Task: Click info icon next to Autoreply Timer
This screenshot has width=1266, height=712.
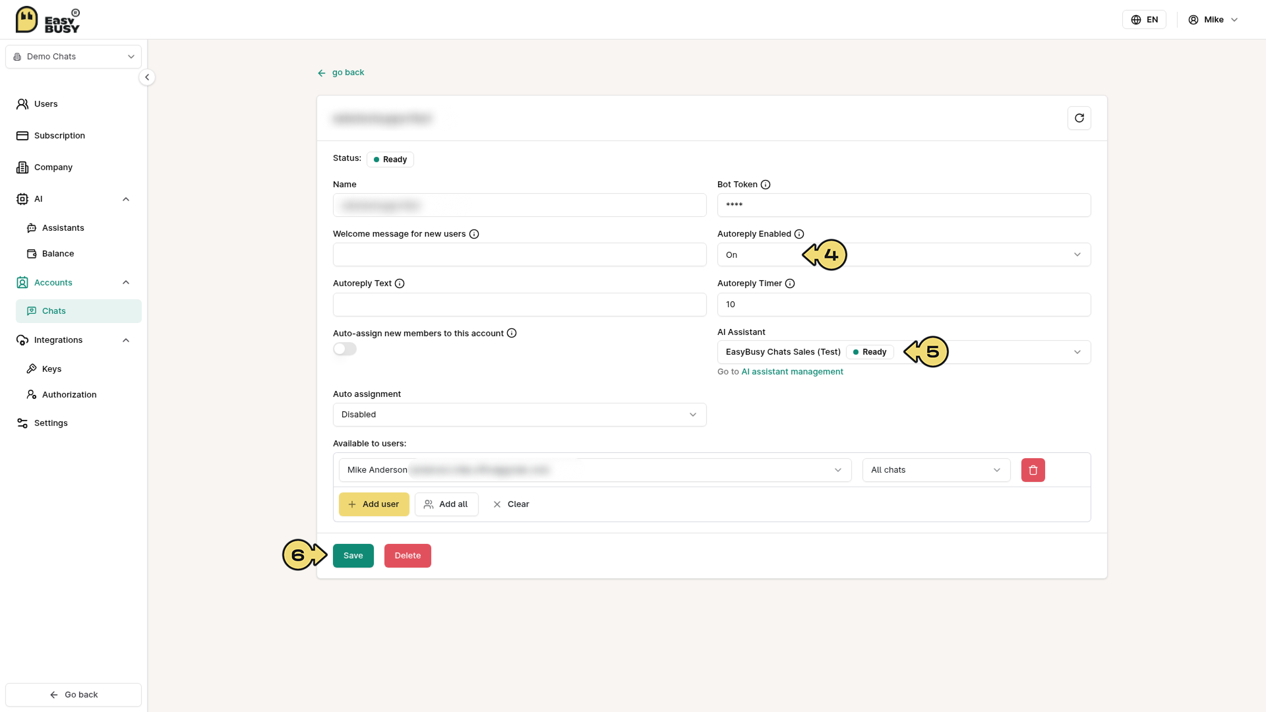Action: [x=790, y=283]
